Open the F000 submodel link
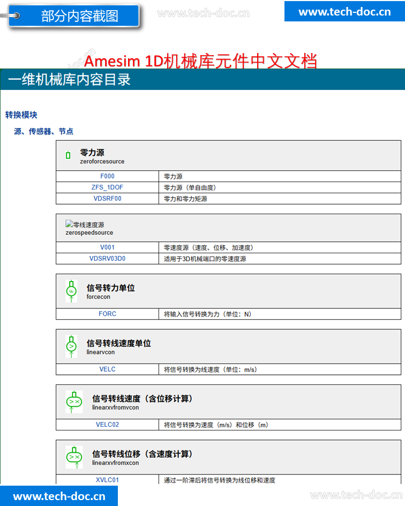The image size is (405, 506). click(x=107, y=176)
